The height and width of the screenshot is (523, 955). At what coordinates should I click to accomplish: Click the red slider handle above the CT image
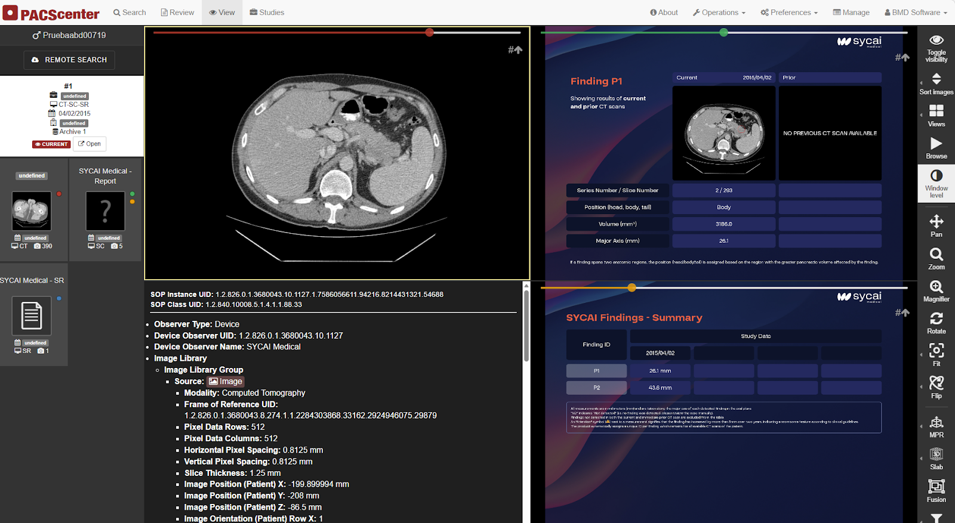click(429, 32)
